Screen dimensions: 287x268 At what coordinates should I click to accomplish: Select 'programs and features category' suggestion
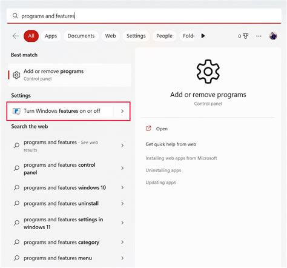(68, 242)
